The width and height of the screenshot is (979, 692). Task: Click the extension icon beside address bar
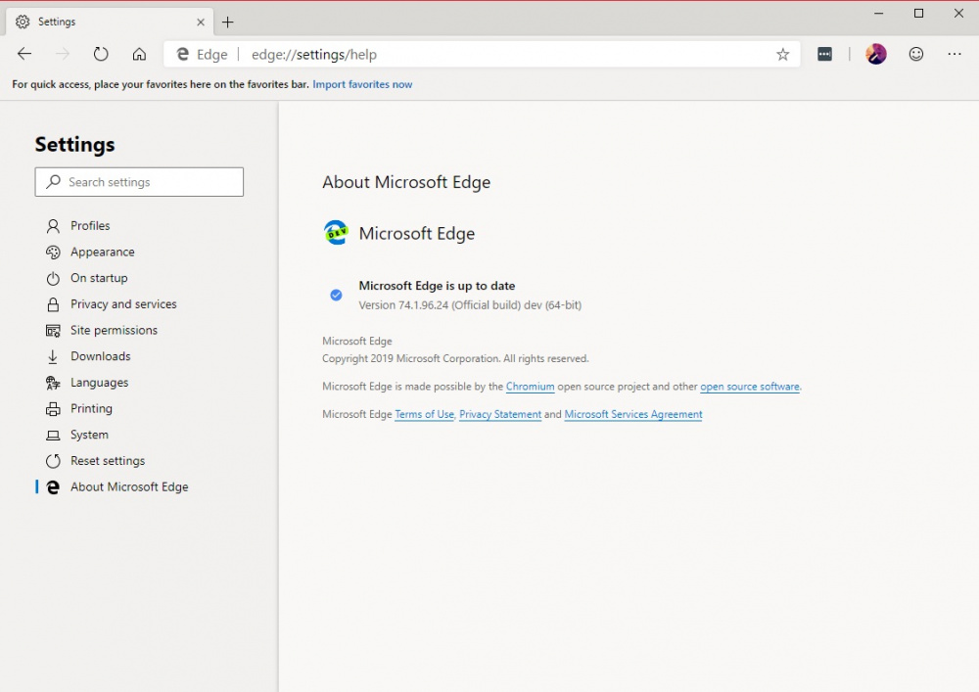(x=825, y=55)
